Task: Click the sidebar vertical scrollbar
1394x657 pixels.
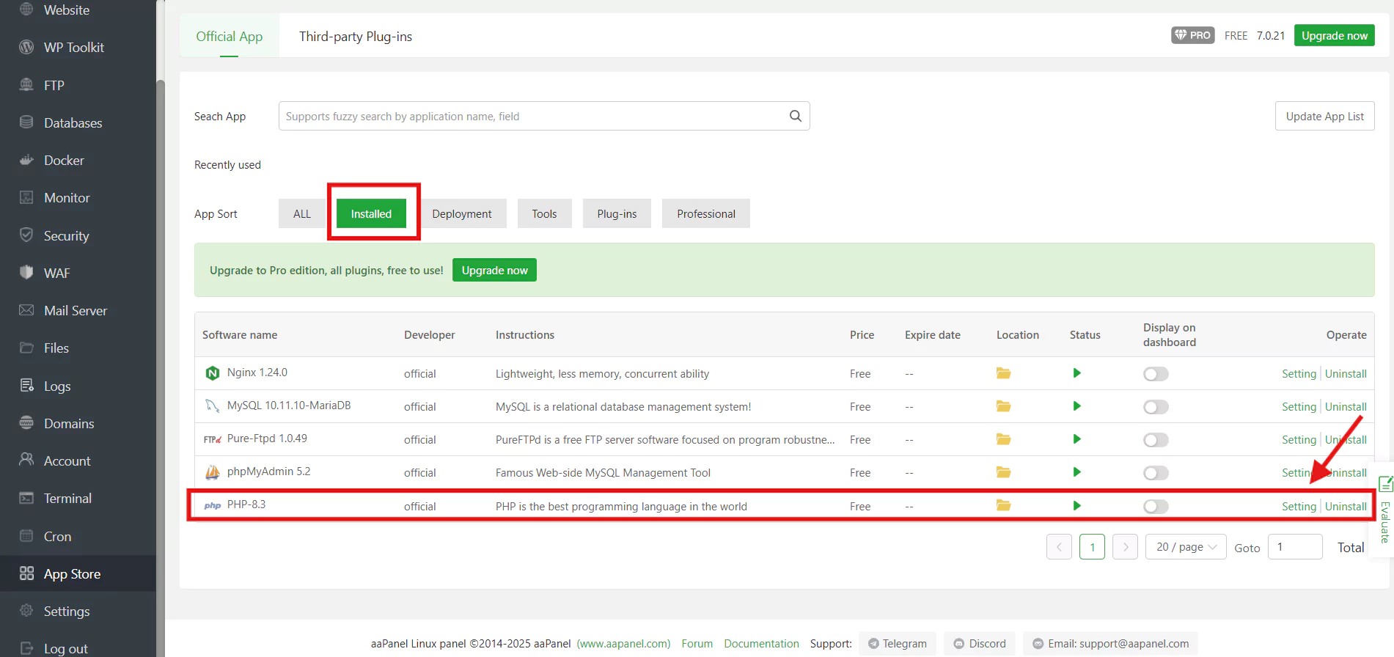Action: pyautogui.click(x=160, y=367)
